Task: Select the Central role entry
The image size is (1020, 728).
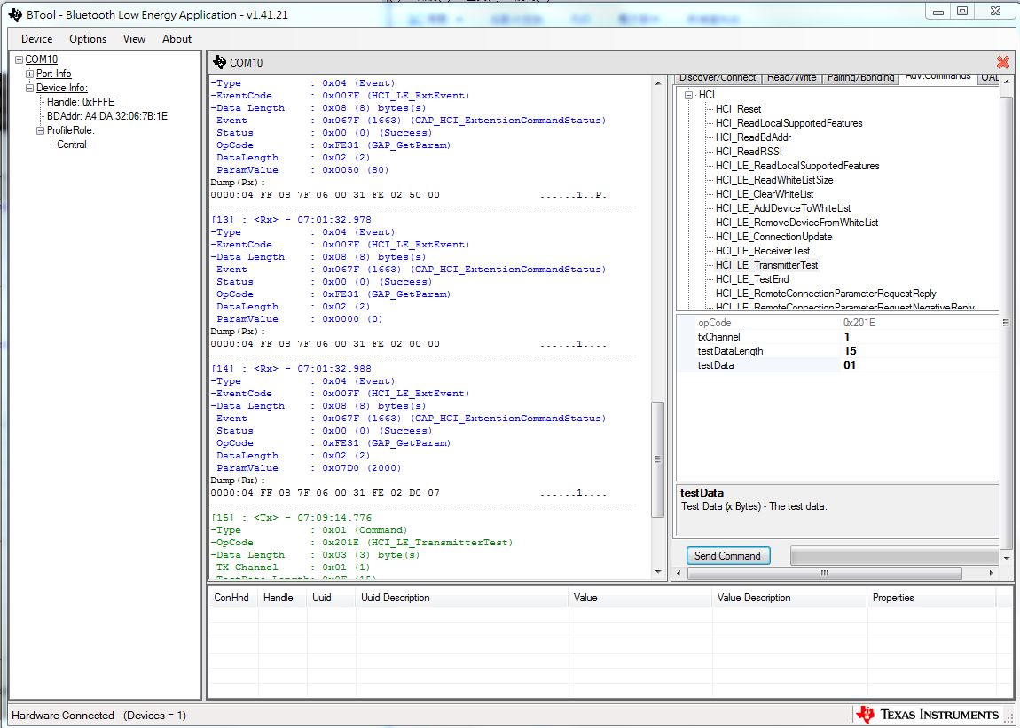Action: 72,145
